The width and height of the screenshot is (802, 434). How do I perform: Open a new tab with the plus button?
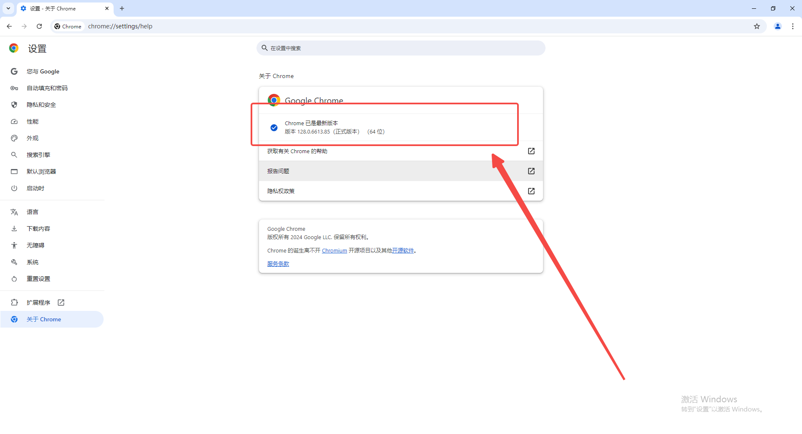coord(122,8)
